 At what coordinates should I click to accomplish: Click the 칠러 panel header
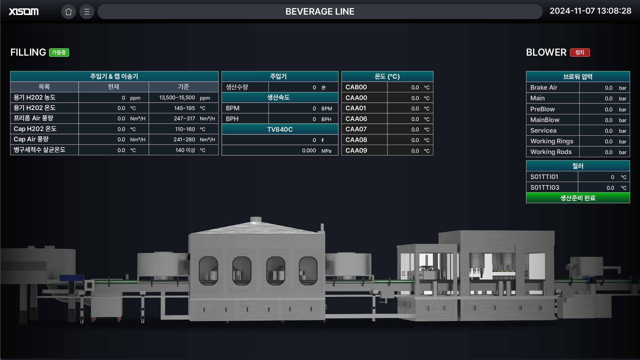coord(578,166)
